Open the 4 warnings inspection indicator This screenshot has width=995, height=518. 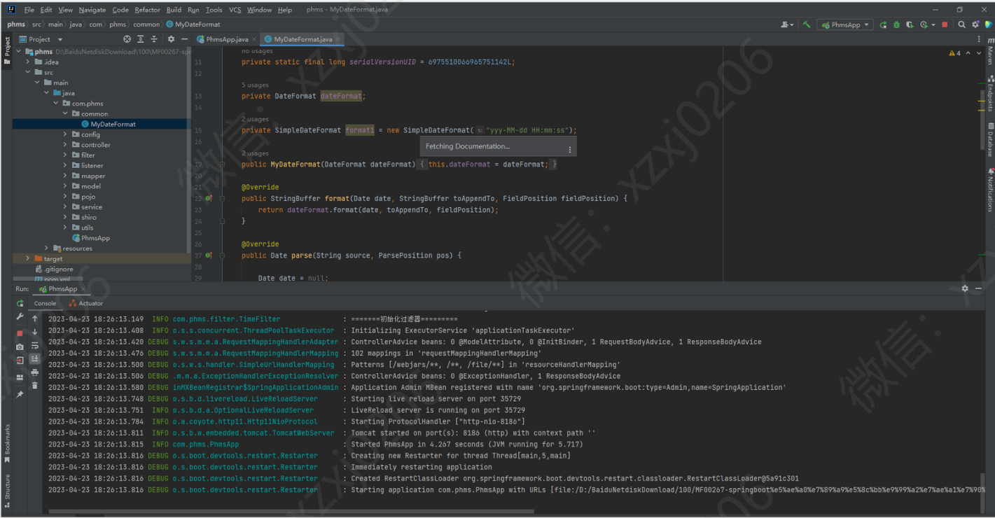click(954, 52)
